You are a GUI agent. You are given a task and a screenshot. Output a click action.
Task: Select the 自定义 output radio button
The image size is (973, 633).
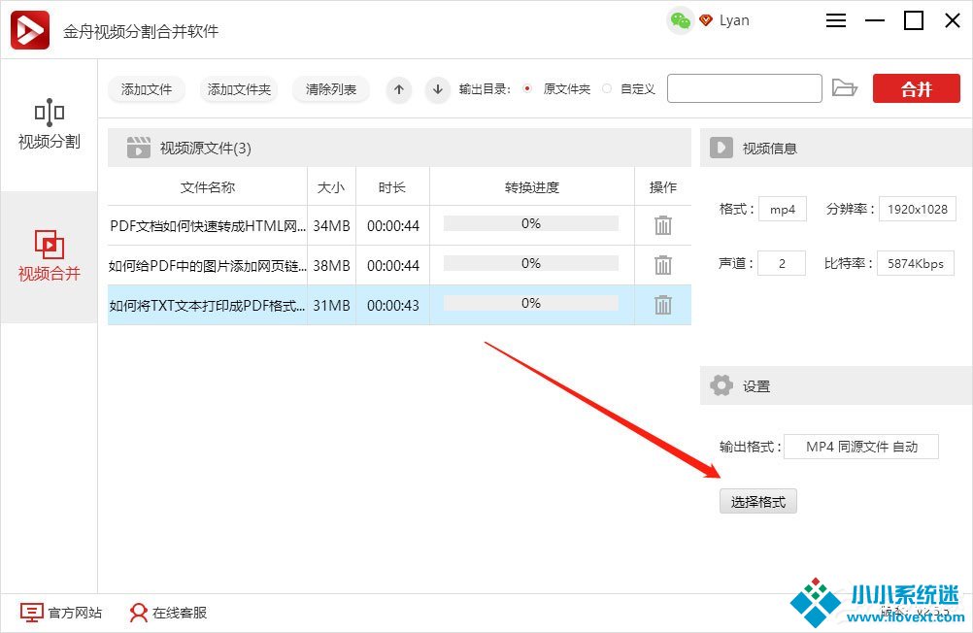pos(607,89)
